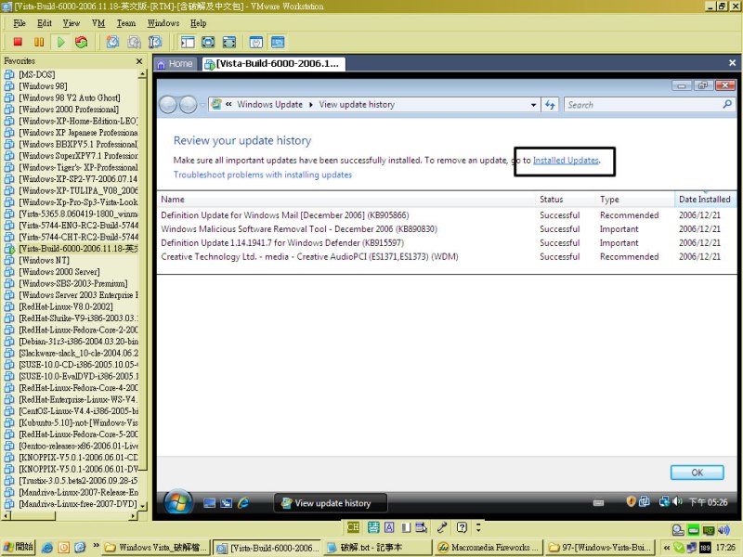Open the VM menu
Screen dimensions: 743x557
(98, 23)
